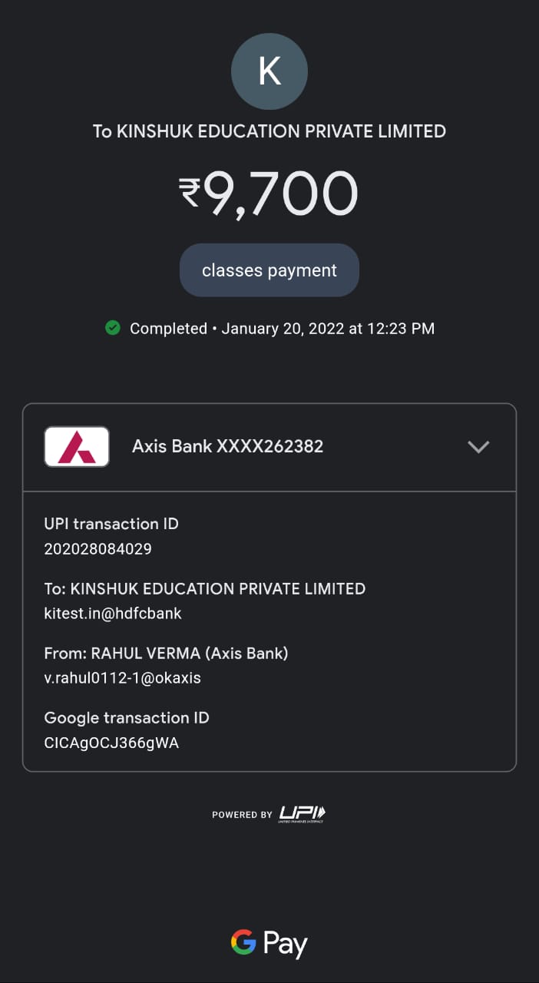Click the recipient name heading at top
The image size is (539, 983).
coord(269,131)
